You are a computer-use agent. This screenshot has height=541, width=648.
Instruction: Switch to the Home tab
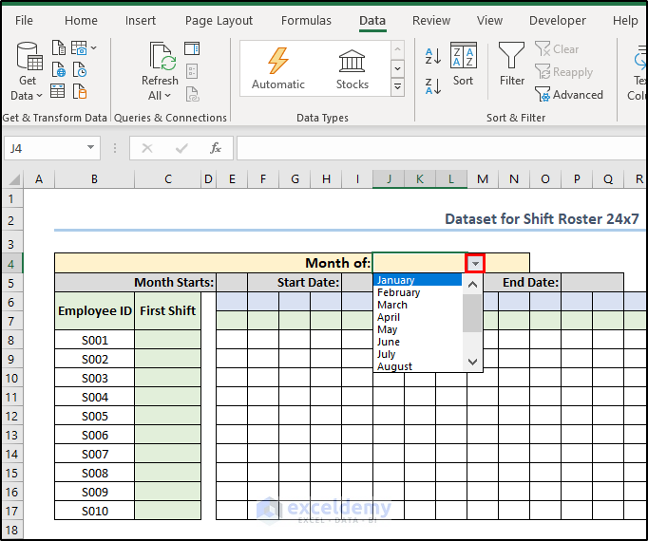(81, 20)
